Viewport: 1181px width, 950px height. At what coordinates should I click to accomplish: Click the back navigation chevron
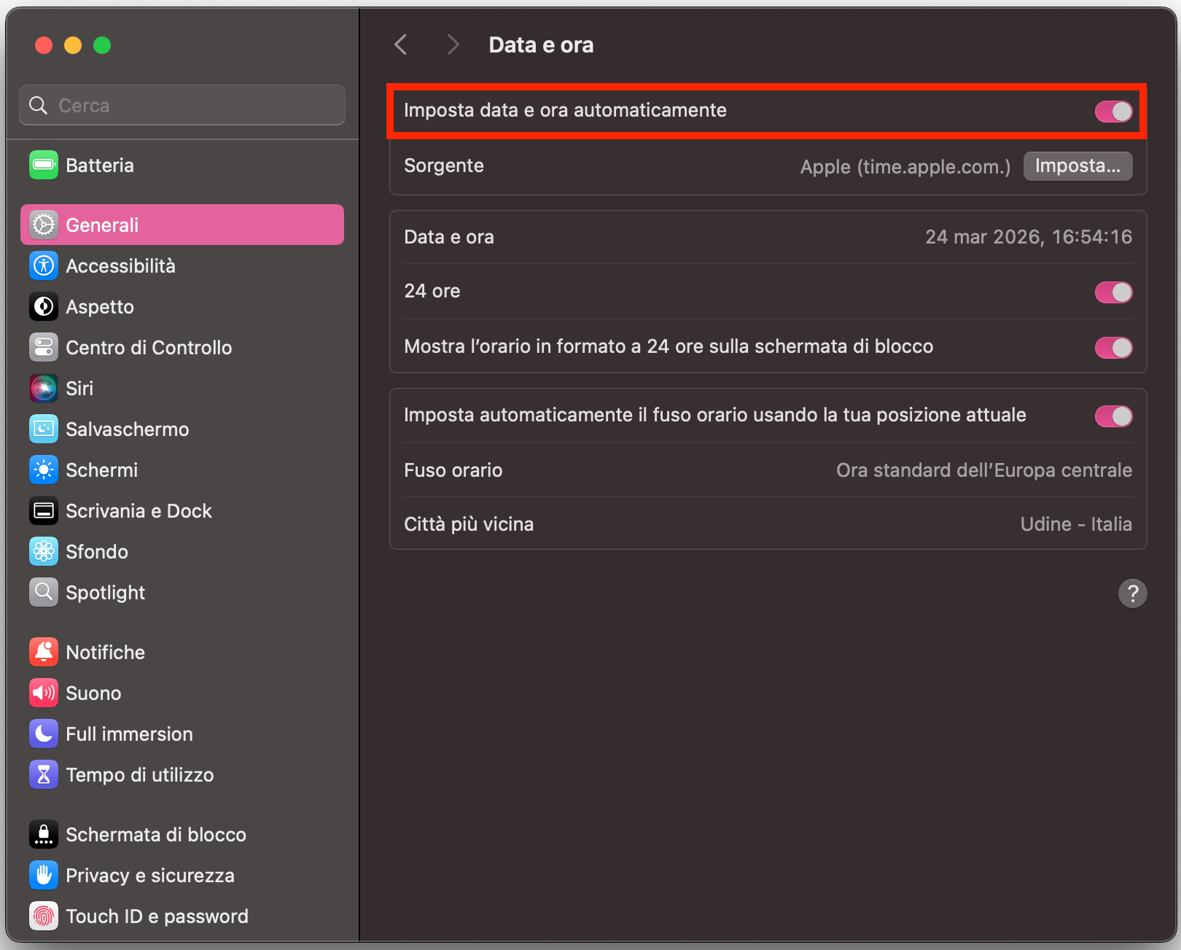click(400, 44)
